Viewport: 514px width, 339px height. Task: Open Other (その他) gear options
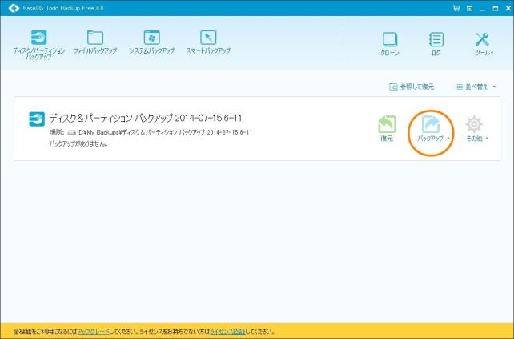point(474,129)
